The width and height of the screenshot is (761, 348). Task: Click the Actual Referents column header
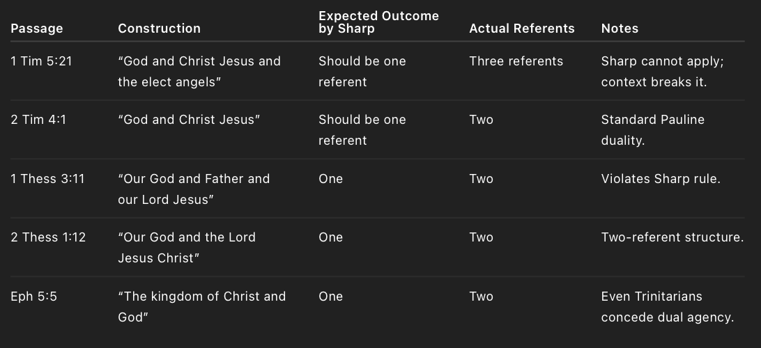[x=522, y=29]
